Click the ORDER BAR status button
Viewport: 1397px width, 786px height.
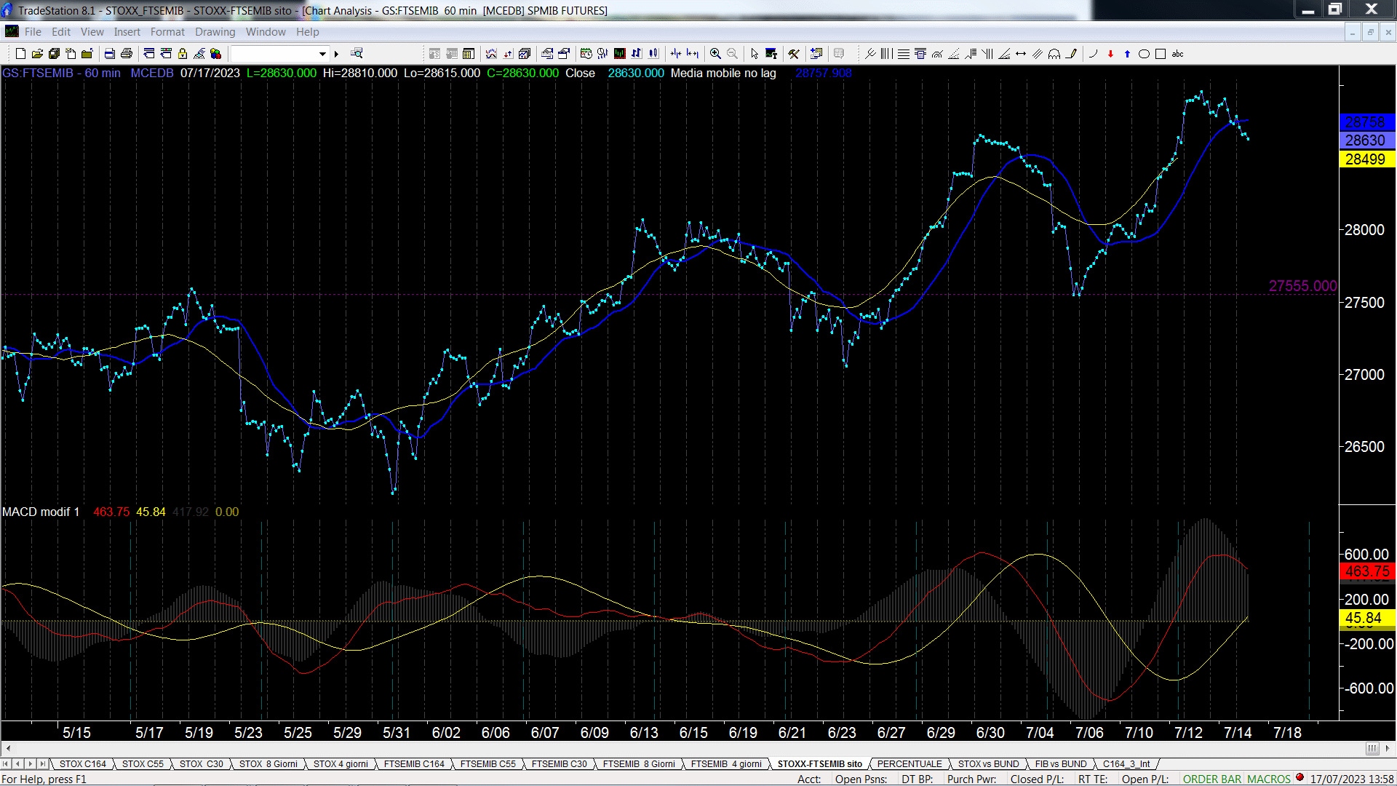point(1212,779)
